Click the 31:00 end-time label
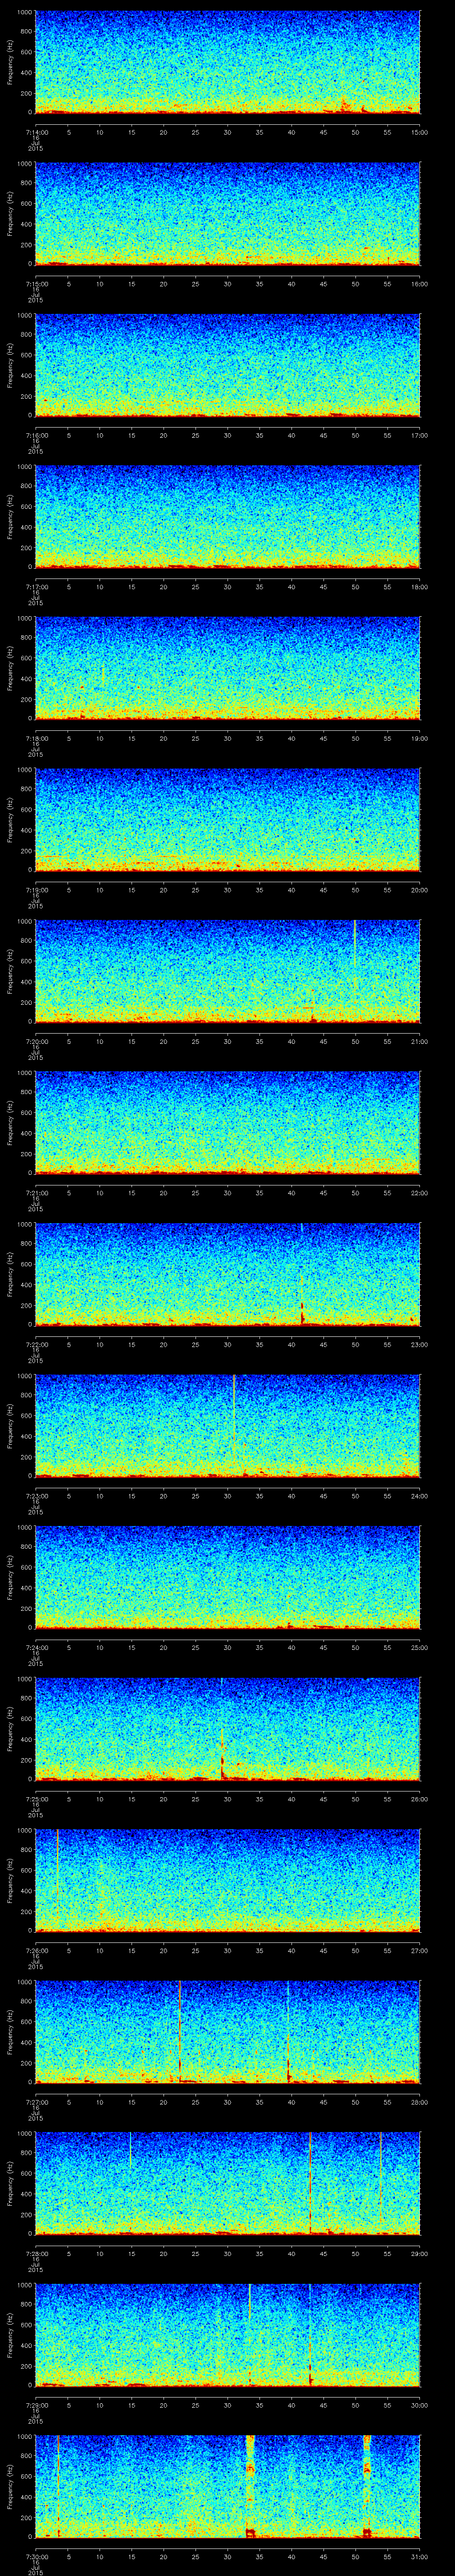The height and width of the screenshot is (2576, 455). click(419, 2556)
